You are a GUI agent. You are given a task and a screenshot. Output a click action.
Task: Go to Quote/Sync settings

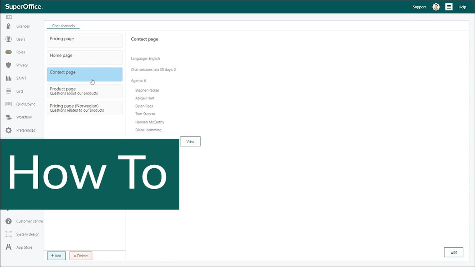26,104
